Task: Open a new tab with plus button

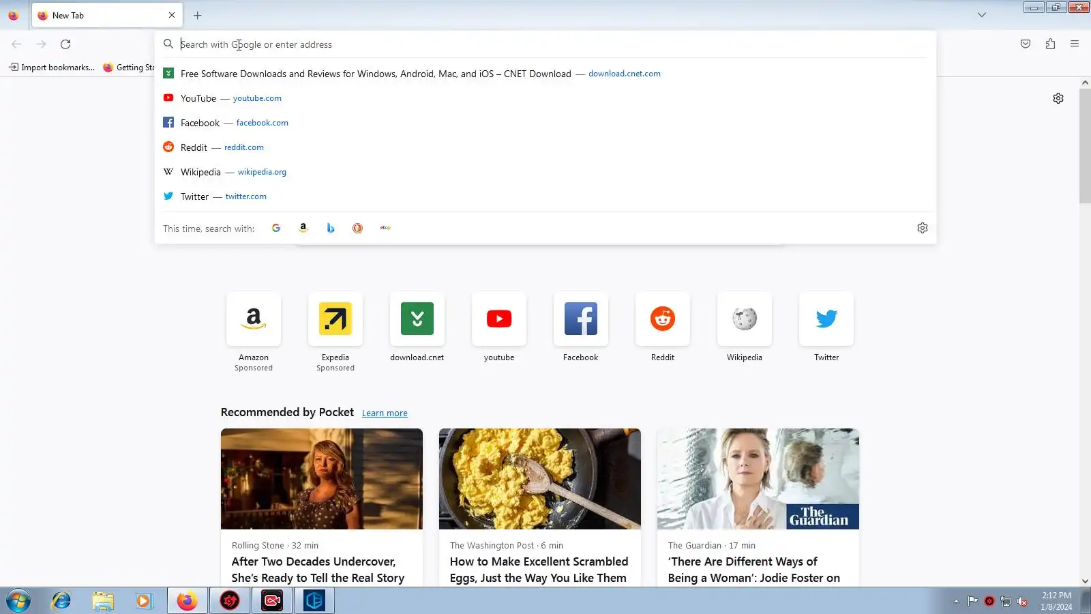Action: pos(198,15)
